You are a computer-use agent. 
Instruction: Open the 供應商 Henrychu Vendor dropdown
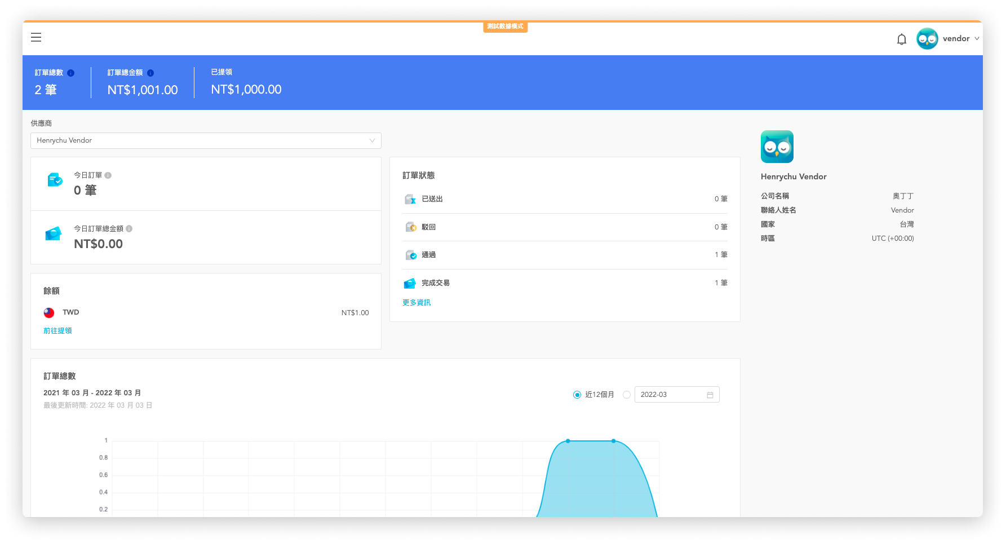(x=206, y=140)
